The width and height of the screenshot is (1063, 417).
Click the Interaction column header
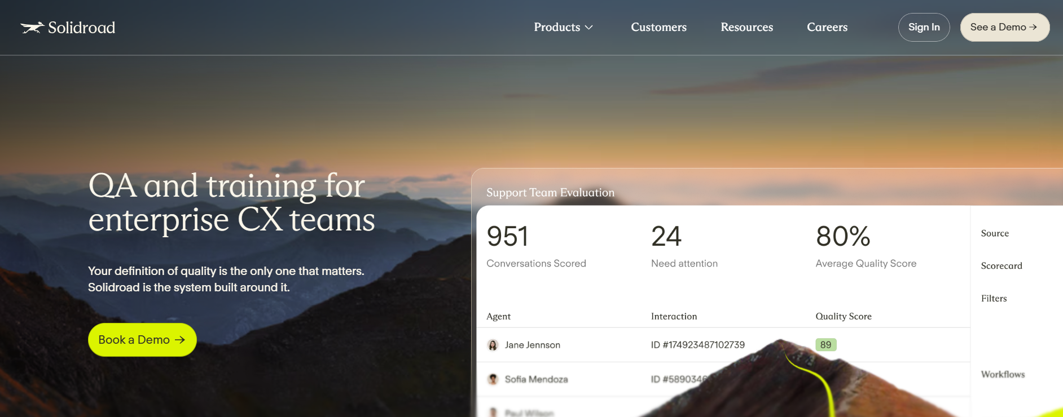pyautogui.click(x=674, y=317)
